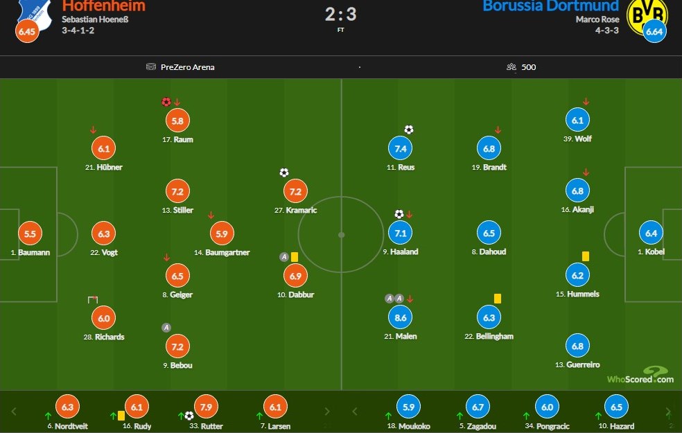Screen dimensions: 682x433
Task: Click Kobel's 6.4 goalkeeper rating
Action: 651,233
